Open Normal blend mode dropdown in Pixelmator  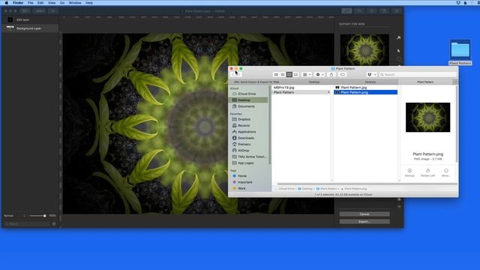tap(15, 216)
